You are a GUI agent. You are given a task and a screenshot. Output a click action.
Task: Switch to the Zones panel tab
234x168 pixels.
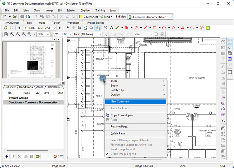click(40, 87)
